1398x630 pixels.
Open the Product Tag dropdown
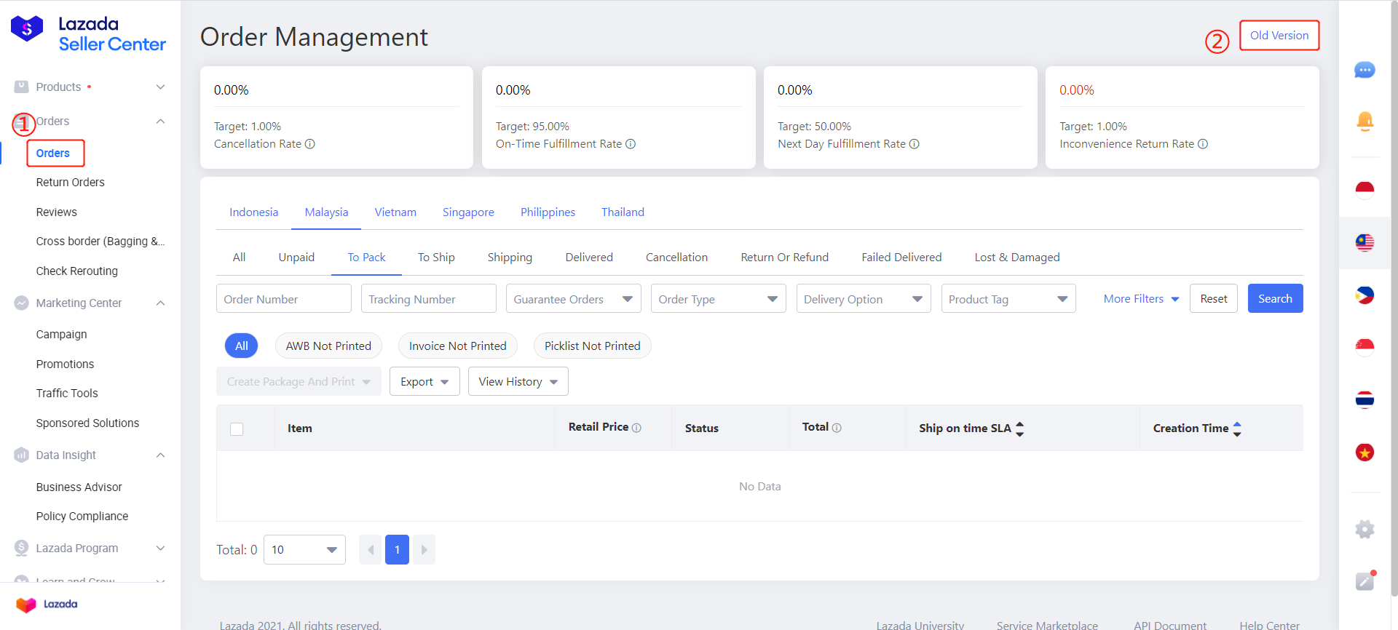click(x=1008, y=299)
